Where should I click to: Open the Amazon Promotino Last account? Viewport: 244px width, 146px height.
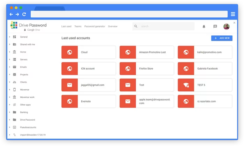tap(147, 52)
